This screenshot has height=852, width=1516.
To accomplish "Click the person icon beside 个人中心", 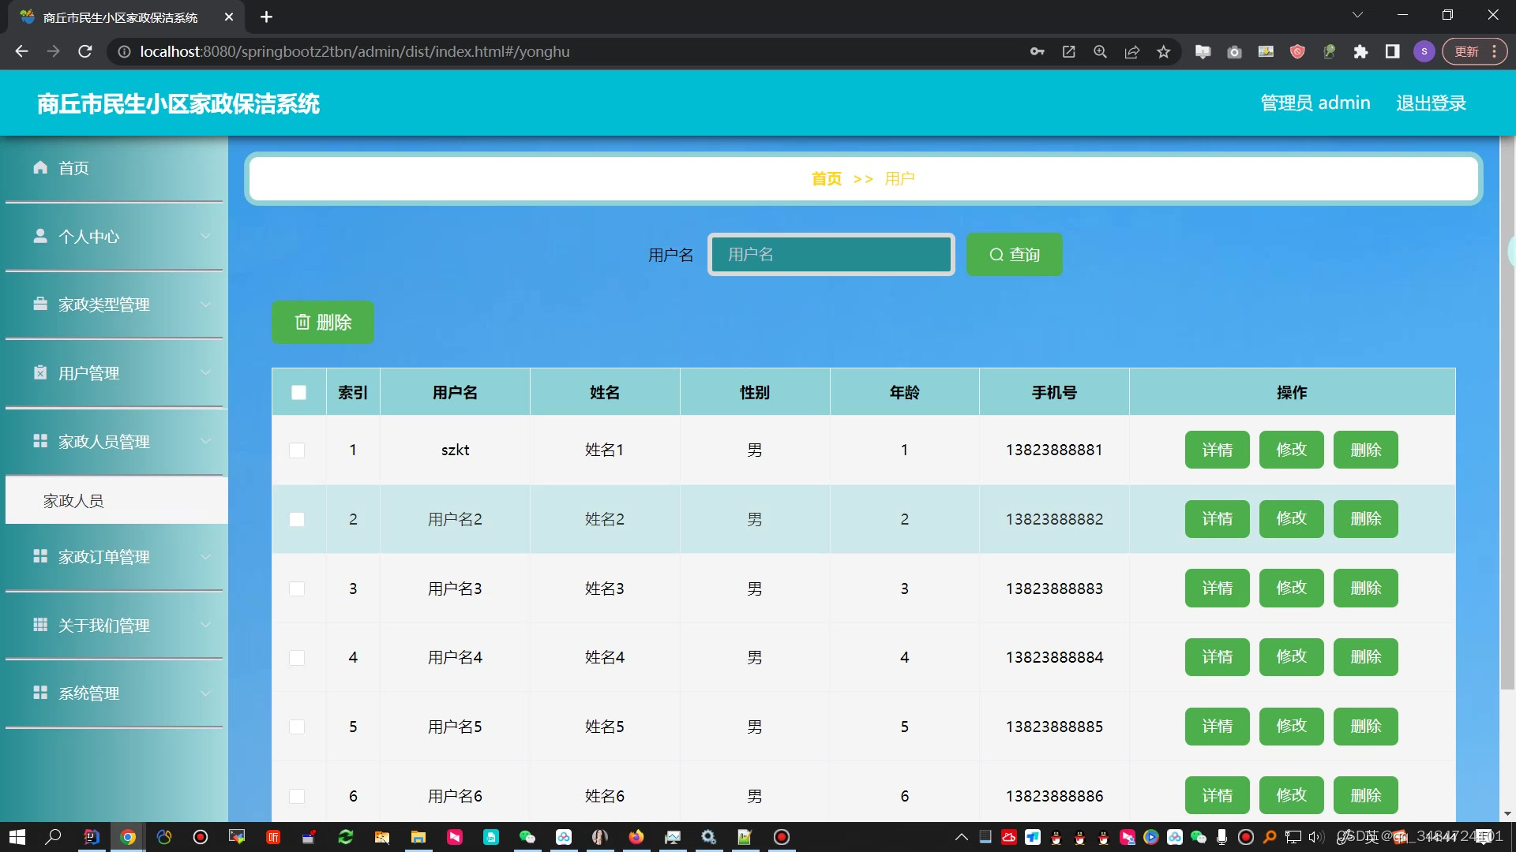I will [x=40, y=236].
